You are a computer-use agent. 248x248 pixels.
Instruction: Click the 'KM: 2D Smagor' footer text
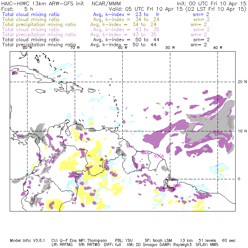click(142, 245)
